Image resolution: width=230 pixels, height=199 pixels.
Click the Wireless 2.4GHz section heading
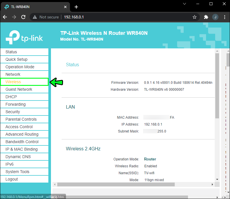pyautogui.click(x=83, y=149)
